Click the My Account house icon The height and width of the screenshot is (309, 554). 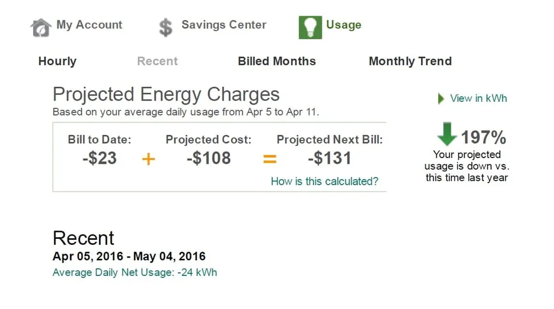click(40, 27)
